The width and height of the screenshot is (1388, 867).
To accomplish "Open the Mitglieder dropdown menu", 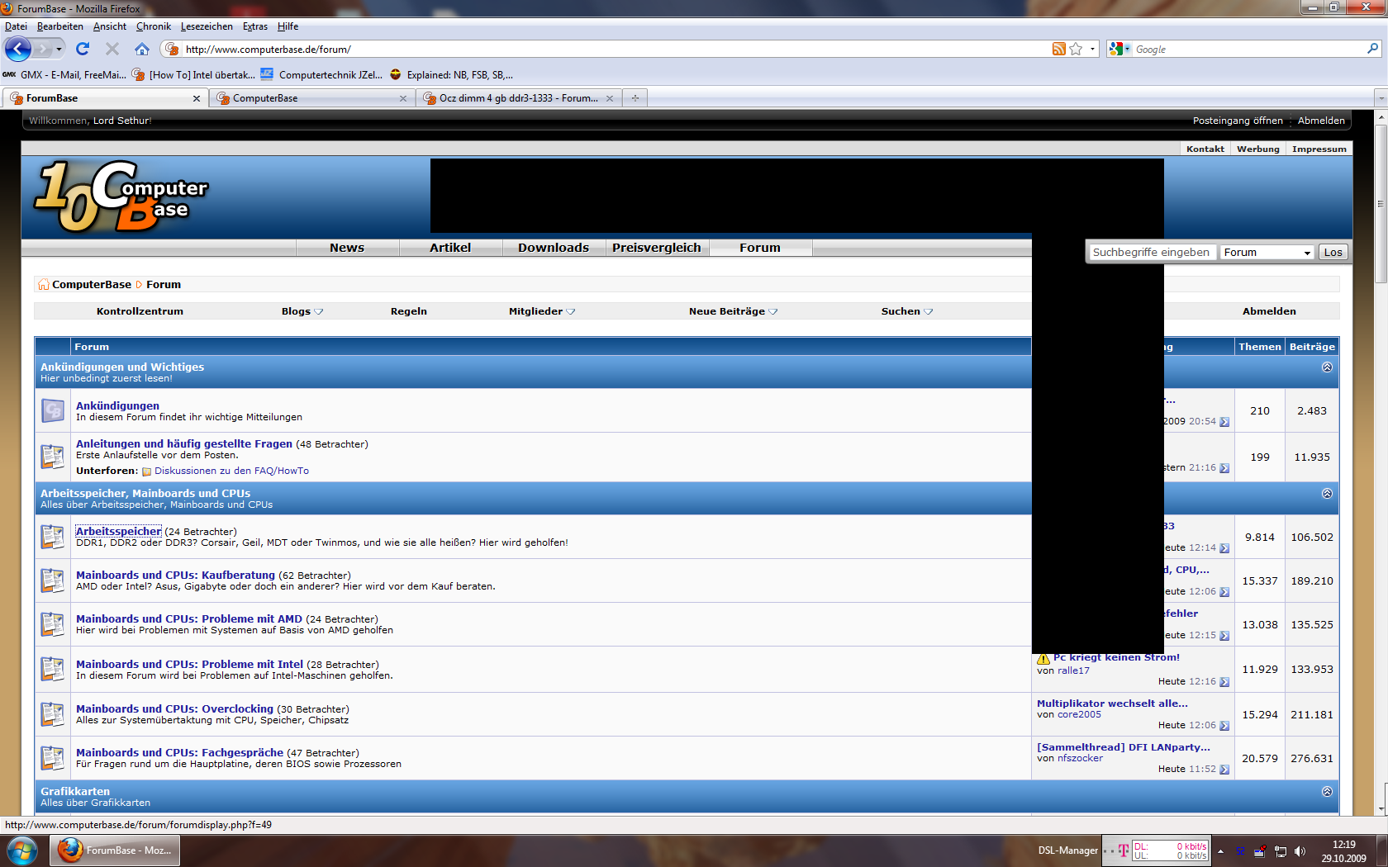I will [x=542, y=311].
